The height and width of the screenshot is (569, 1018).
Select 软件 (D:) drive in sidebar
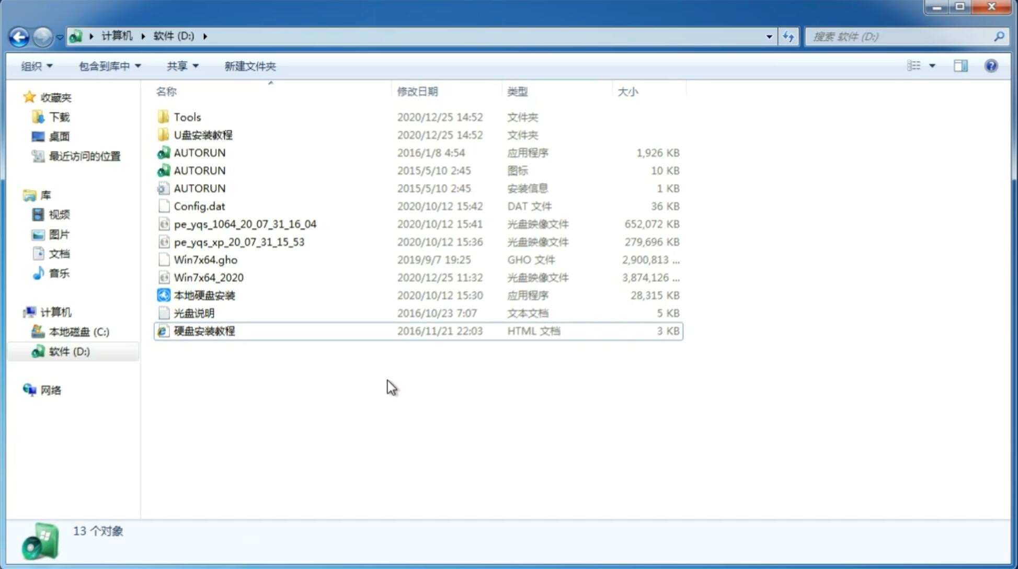click(68, 351)
